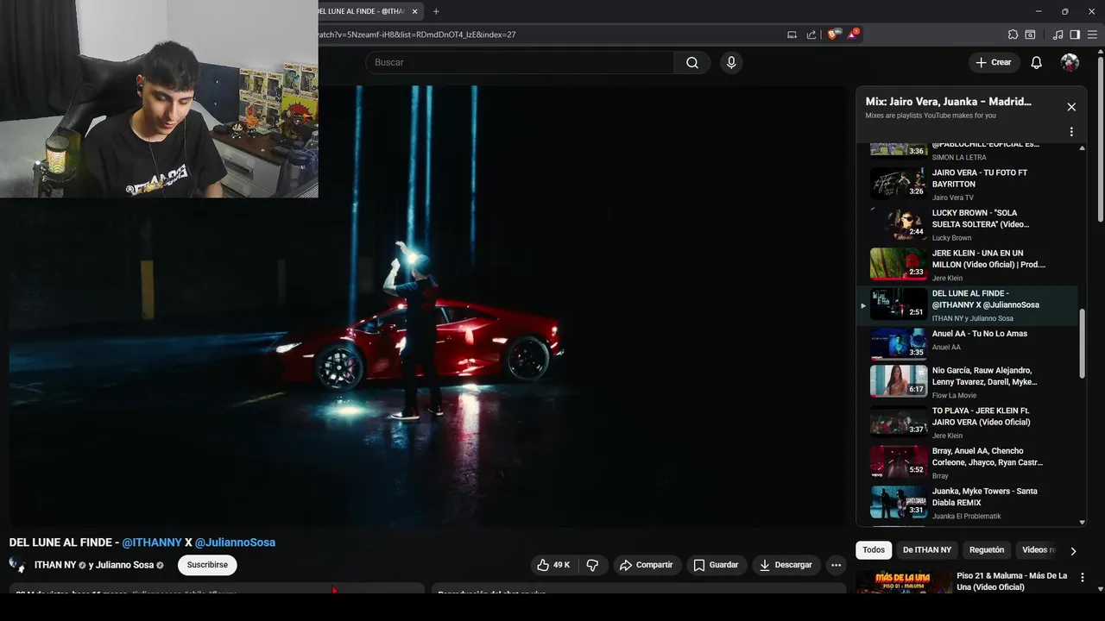Dislike the video

point(592,565)
